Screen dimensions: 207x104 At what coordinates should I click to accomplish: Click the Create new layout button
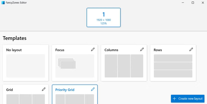tap(188, 99)
